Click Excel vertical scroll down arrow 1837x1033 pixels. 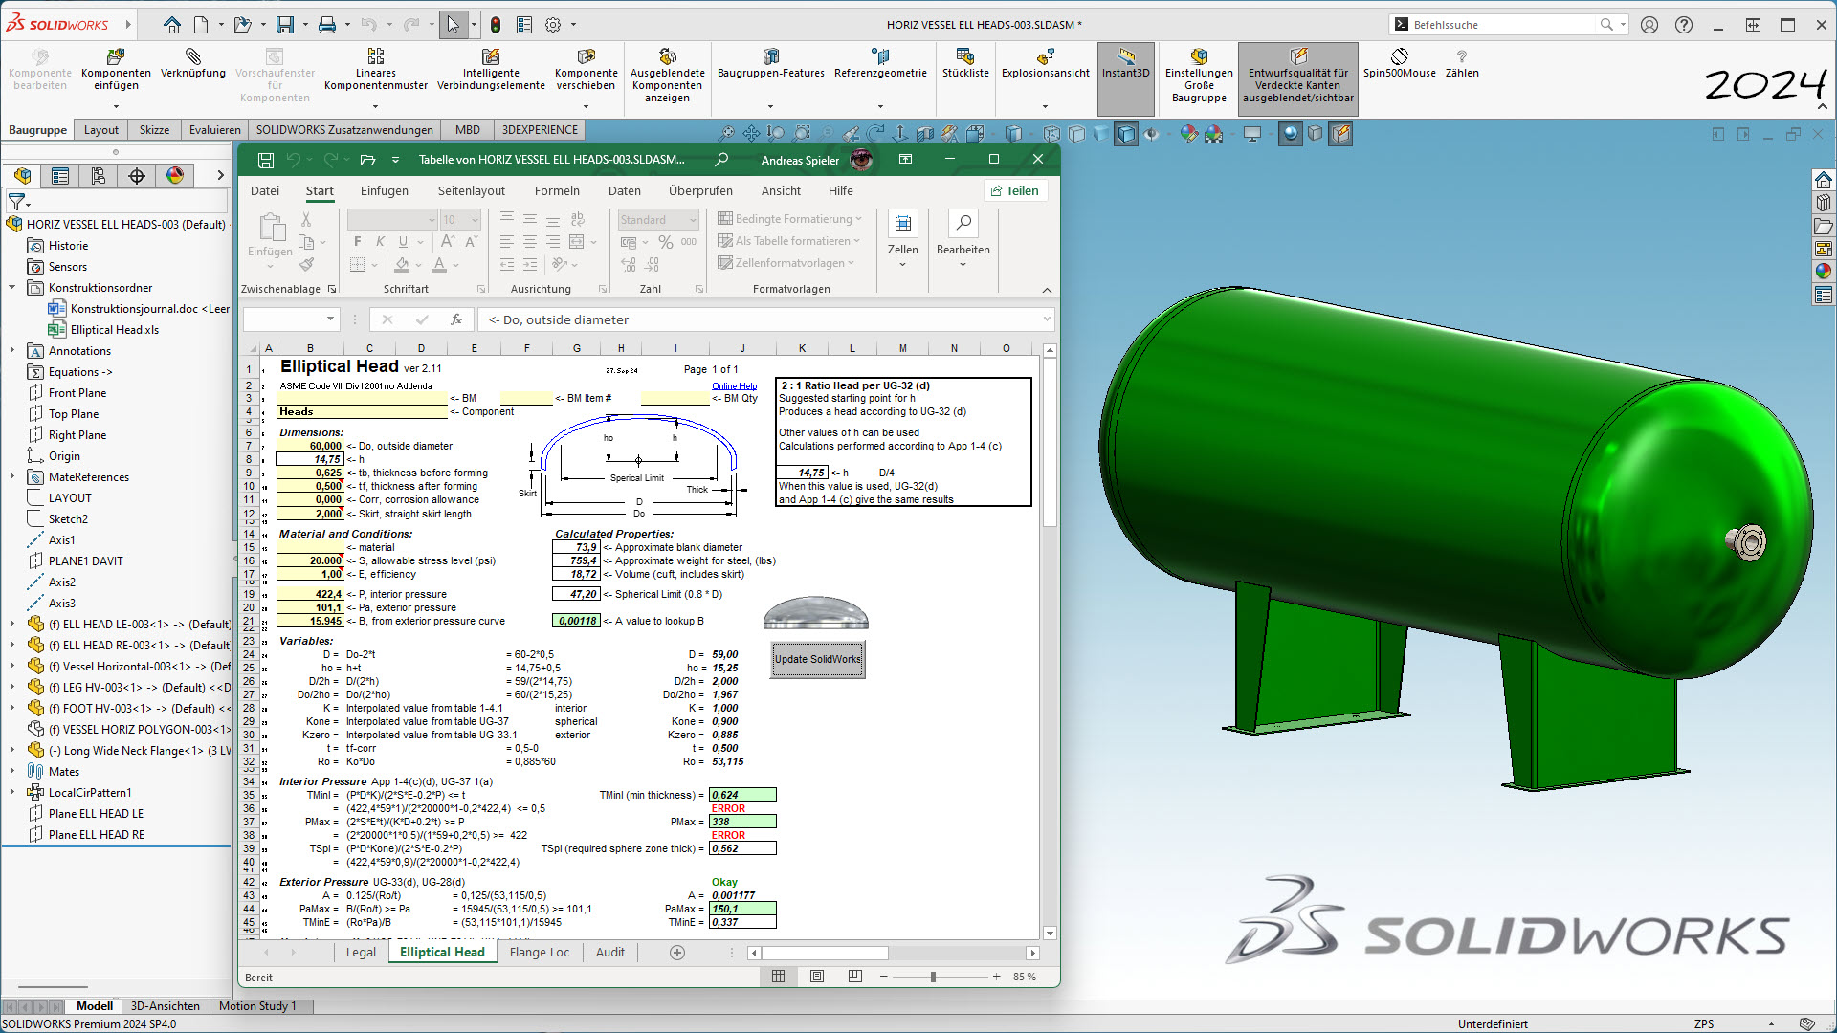pos(1050,934)
